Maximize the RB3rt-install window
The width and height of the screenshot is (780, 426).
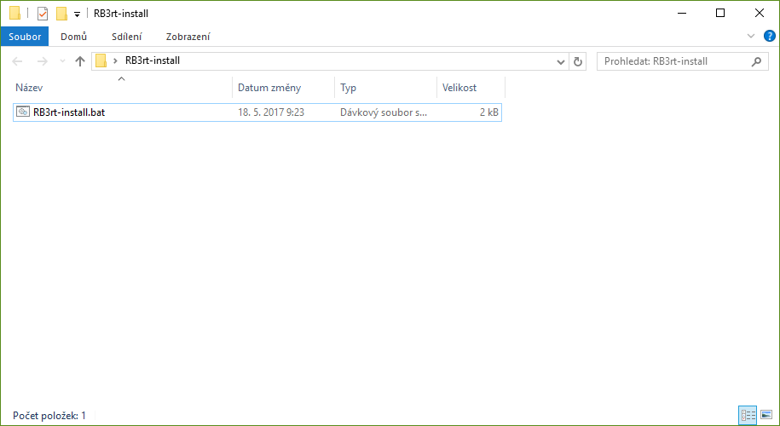pyautogui.click(x=720, y=13)
